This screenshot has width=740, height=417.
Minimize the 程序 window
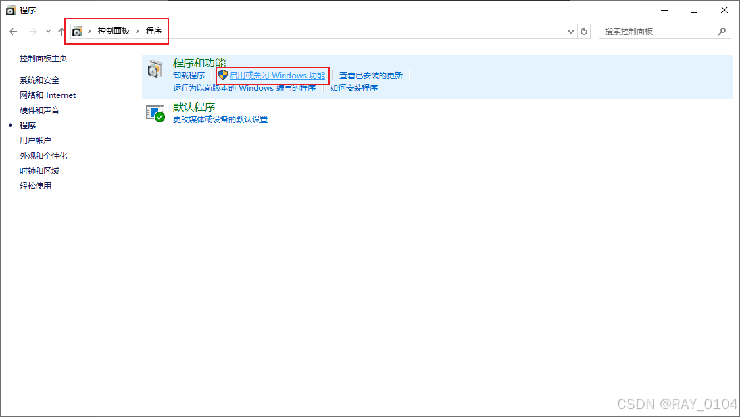click(x=664, y=10)
